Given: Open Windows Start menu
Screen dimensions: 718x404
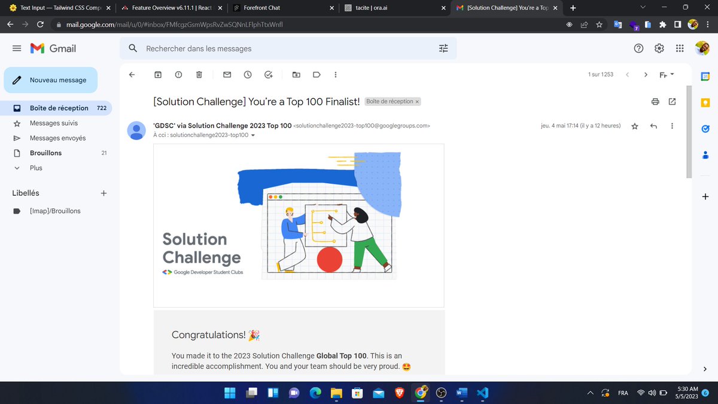Looking at the screenshot, I should (230, 393).
